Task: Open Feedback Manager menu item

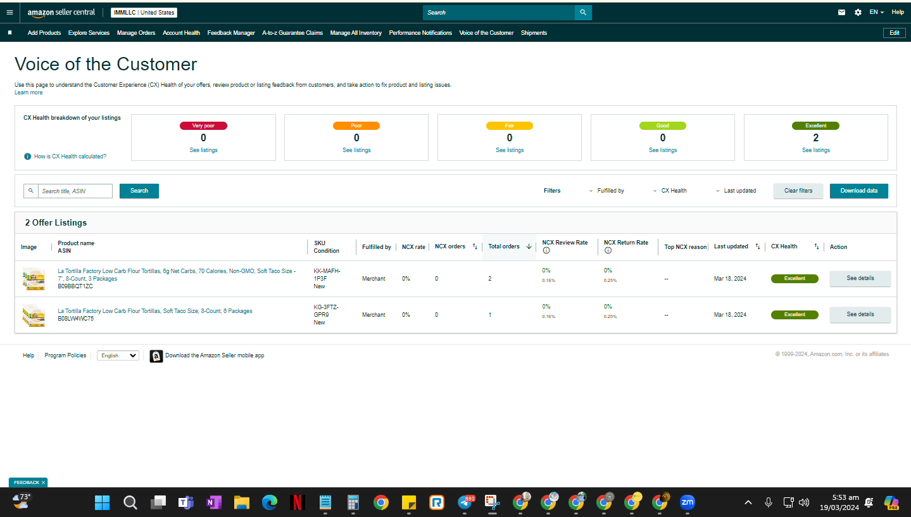Action: 231,33
